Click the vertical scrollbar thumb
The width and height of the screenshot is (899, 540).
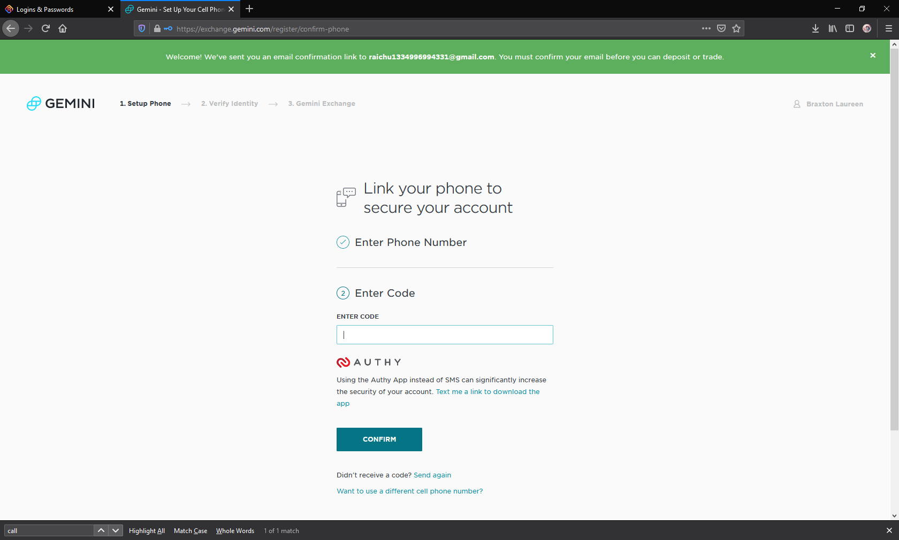894,240
